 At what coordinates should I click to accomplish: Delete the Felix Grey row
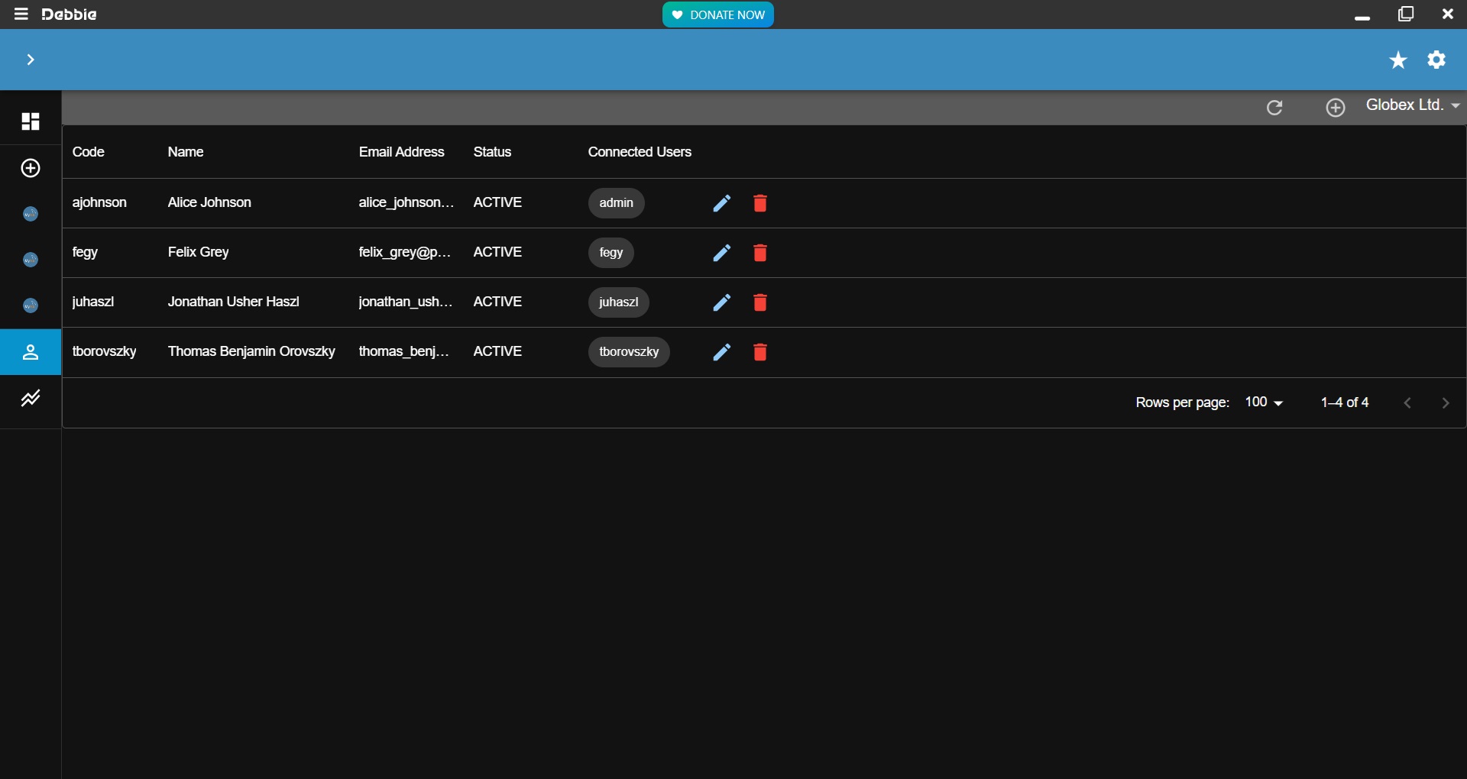[759, 253]
